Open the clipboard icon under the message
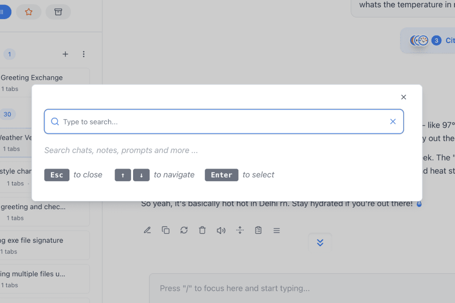Screen dimensions: 455x303 click(258, 230)
